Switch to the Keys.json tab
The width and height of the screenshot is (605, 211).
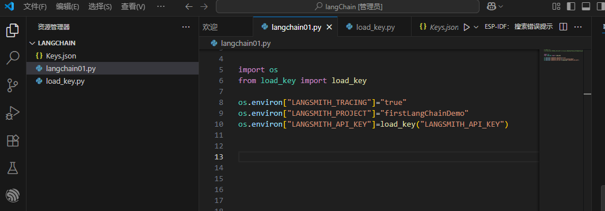(x=439, y=27)
